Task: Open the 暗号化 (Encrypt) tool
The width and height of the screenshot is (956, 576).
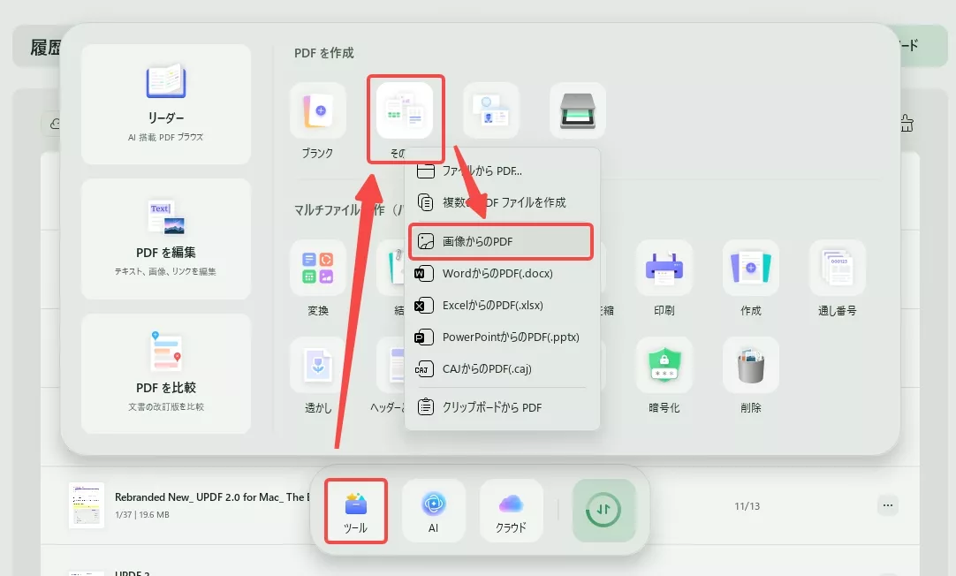Action: tap(664, 365)
